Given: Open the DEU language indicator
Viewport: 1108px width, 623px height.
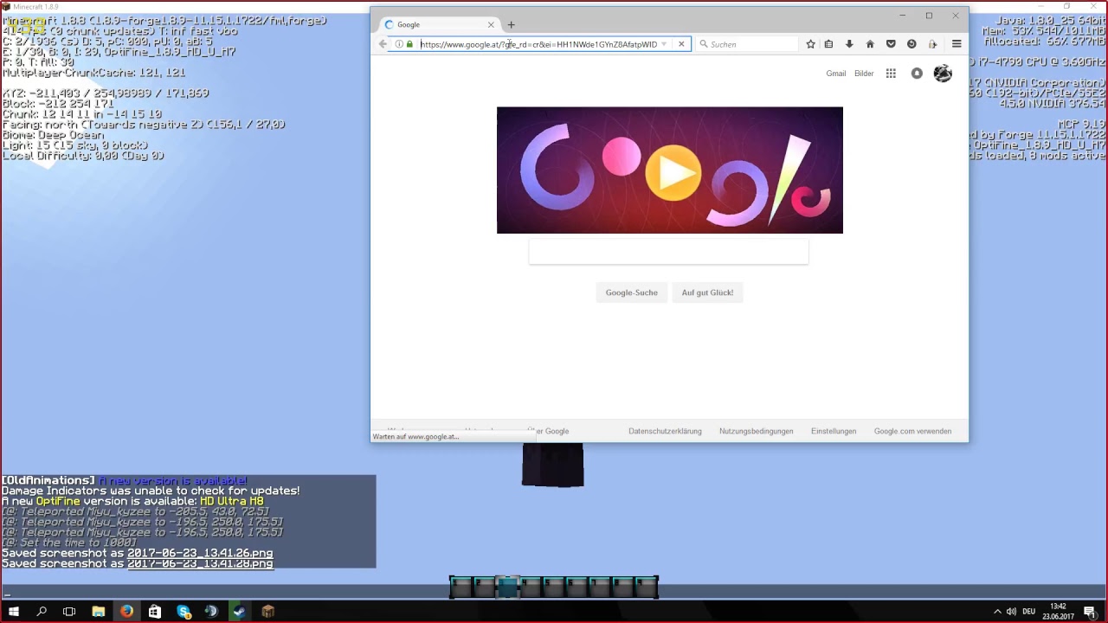Looking at the screenshot, I should pos(1029,612).
